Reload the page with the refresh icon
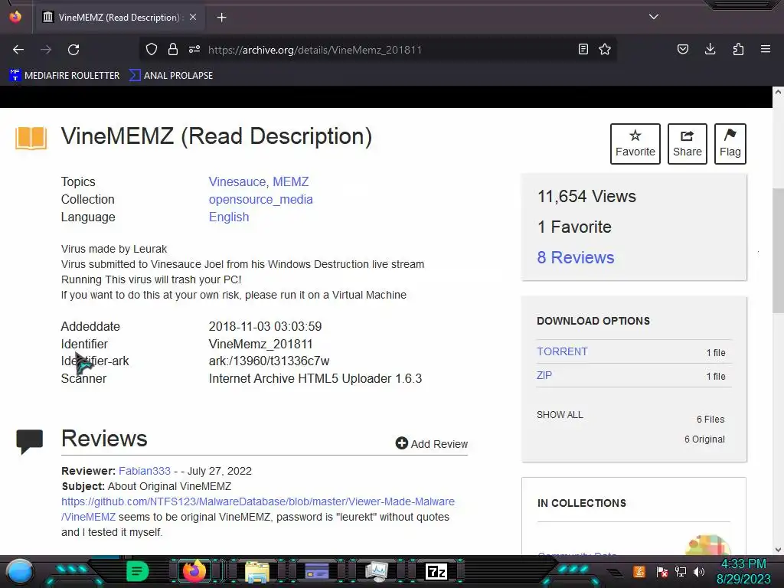This screenshot has height=588, width=784. pyautogui.click(x=73, y=50)
